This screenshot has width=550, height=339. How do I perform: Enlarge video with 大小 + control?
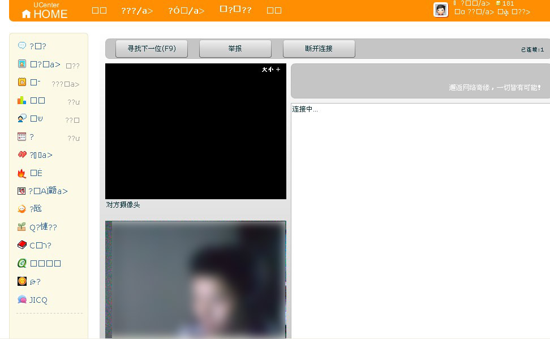tap(271, 70)
